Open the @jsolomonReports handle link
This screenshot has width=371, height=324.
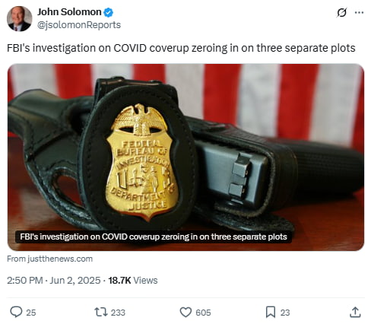point(79,25)
